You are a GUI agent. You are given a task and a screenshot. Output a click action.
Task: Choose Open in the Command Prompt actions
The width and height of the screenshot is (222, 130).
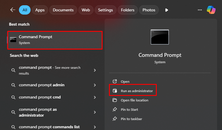(125, 82)
